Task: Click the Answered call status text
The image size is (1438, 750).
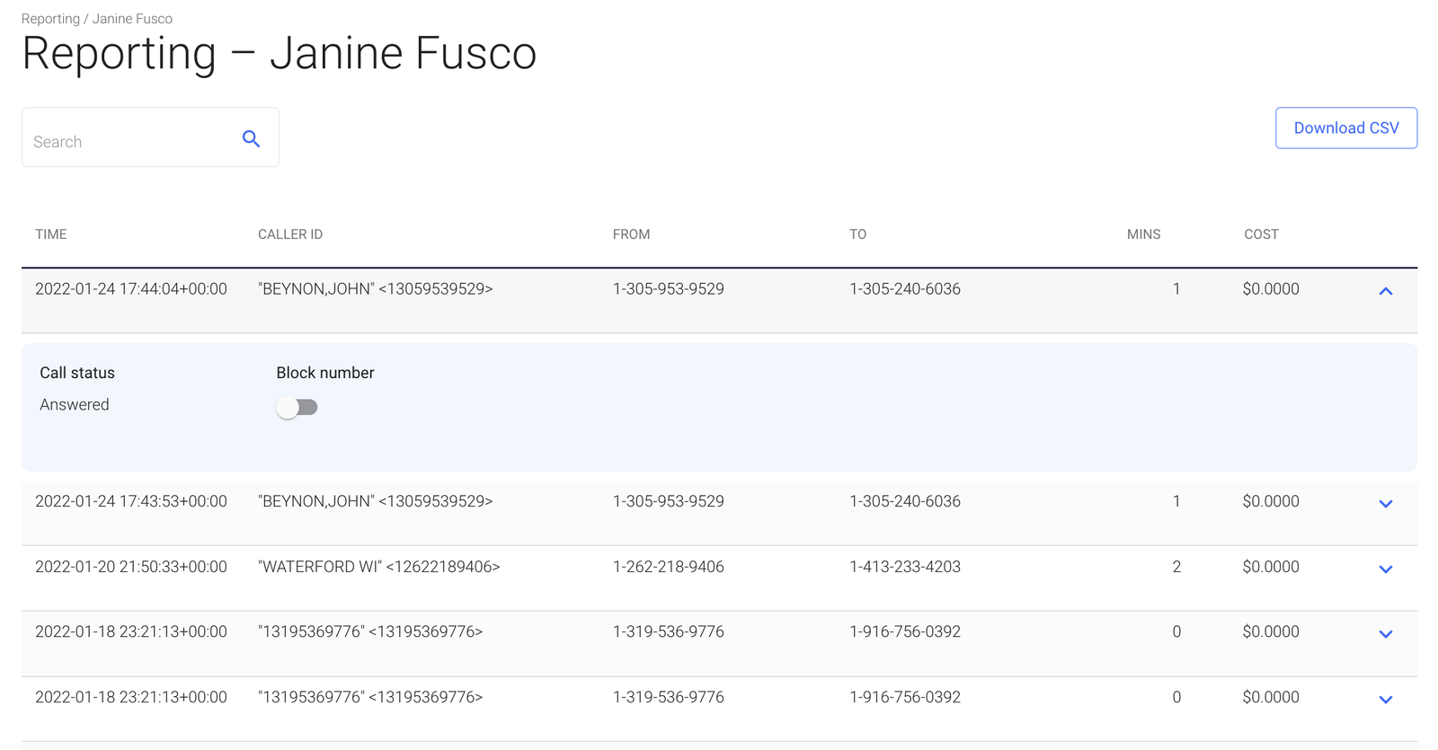Action: (x=75, y=405)
